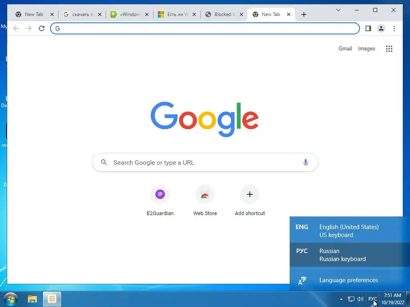Viewport: 410px width, 307px height.
Task: Click the magnifier icon in search box
Action: coord(104,162)
